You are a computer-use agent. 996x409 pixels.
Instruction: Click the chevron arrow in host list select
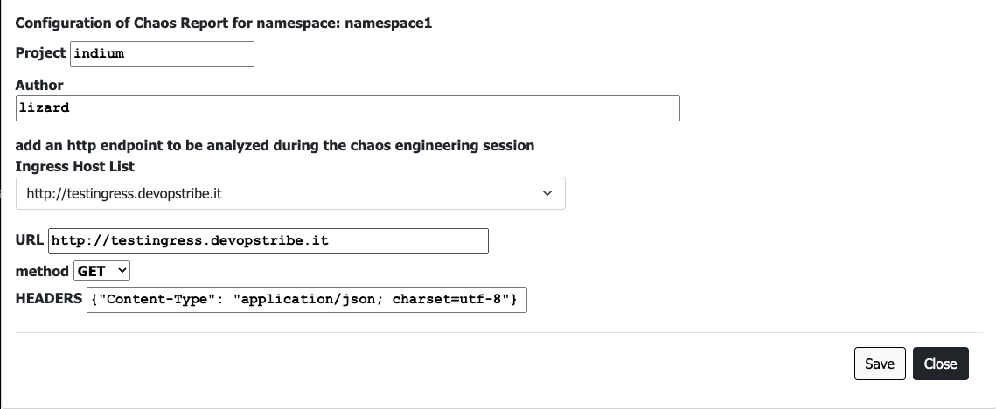[547, 193]
